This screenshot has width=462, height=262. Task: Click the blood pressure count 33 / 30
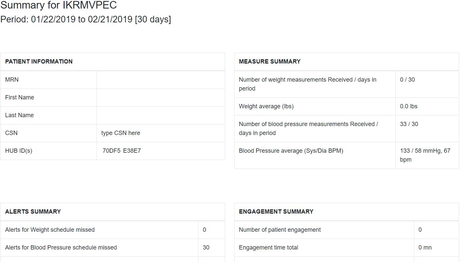(409, 124)
